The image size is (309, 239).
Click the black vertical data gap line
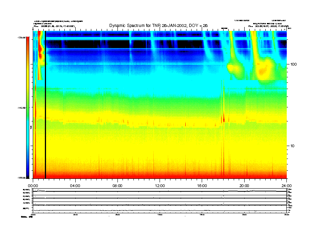(x=45, y=105)
